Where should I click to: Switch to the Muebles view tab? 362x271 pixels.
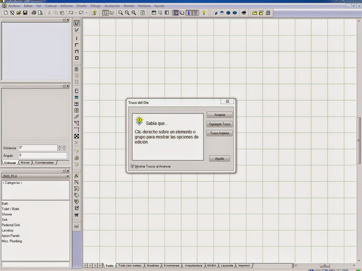[x=153, y=265]
